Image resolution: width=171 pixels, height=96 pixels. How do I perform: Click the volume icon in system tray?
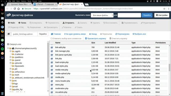(x=160, y=1)
